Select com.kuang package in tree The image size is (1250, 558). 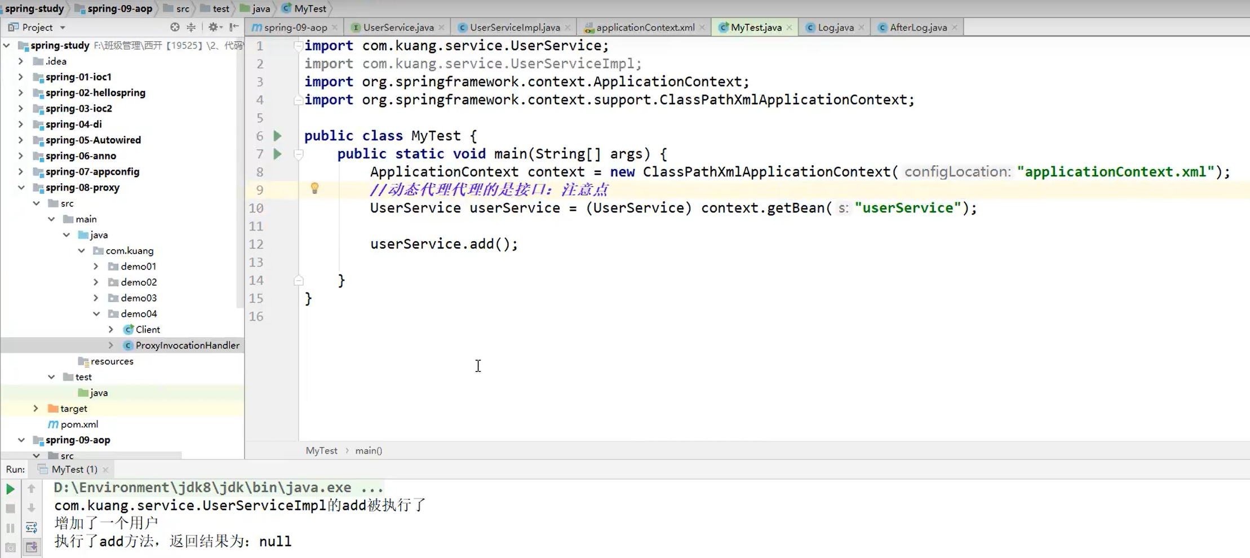[x=130, y=251]
